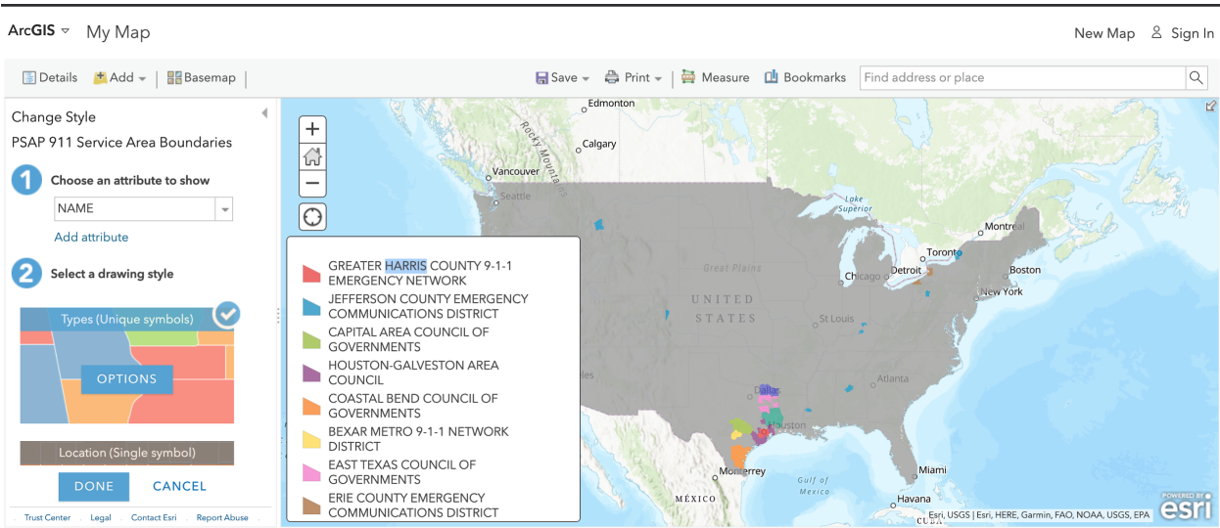1220x528 pixels.
Task: Open the ArcGIS dropdown menu
Action: [x=39, y=31]
